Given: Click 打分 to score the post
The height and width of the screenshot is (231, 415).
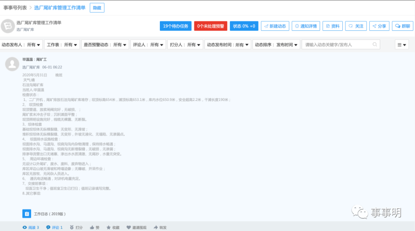Looking at the screenshot, I should (x=76, y=228).
